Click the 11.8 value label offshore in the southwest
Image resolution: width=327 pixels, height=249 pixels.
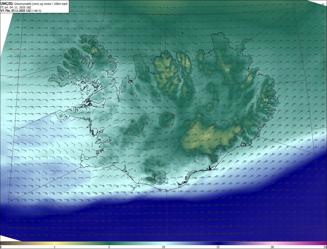point(55,173)
